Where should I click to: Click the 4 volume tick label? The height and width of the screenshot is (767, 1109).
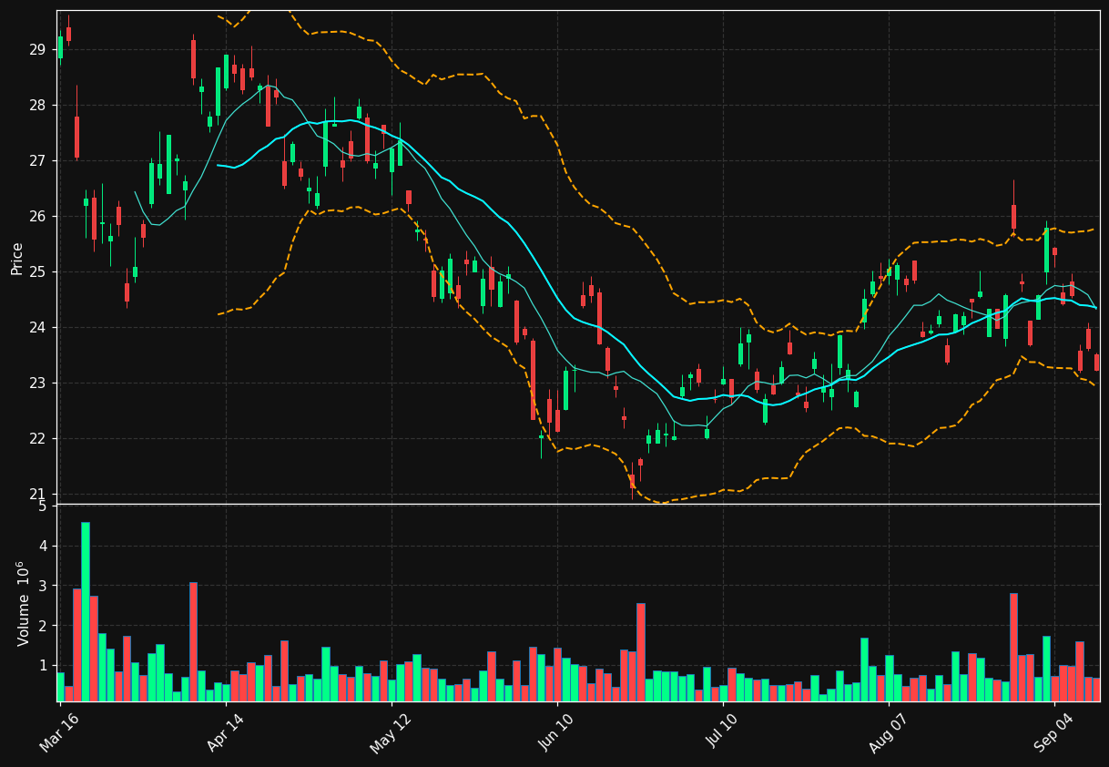tap(42, 547)
